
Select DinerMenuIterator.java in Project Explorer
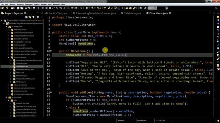point(25,70)
